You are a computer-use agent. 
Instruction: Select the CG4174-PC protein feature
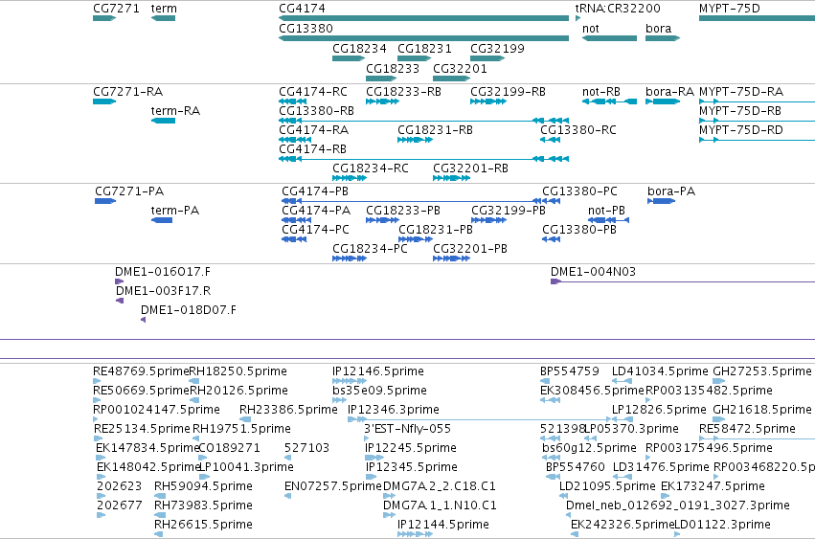(294, 239)
